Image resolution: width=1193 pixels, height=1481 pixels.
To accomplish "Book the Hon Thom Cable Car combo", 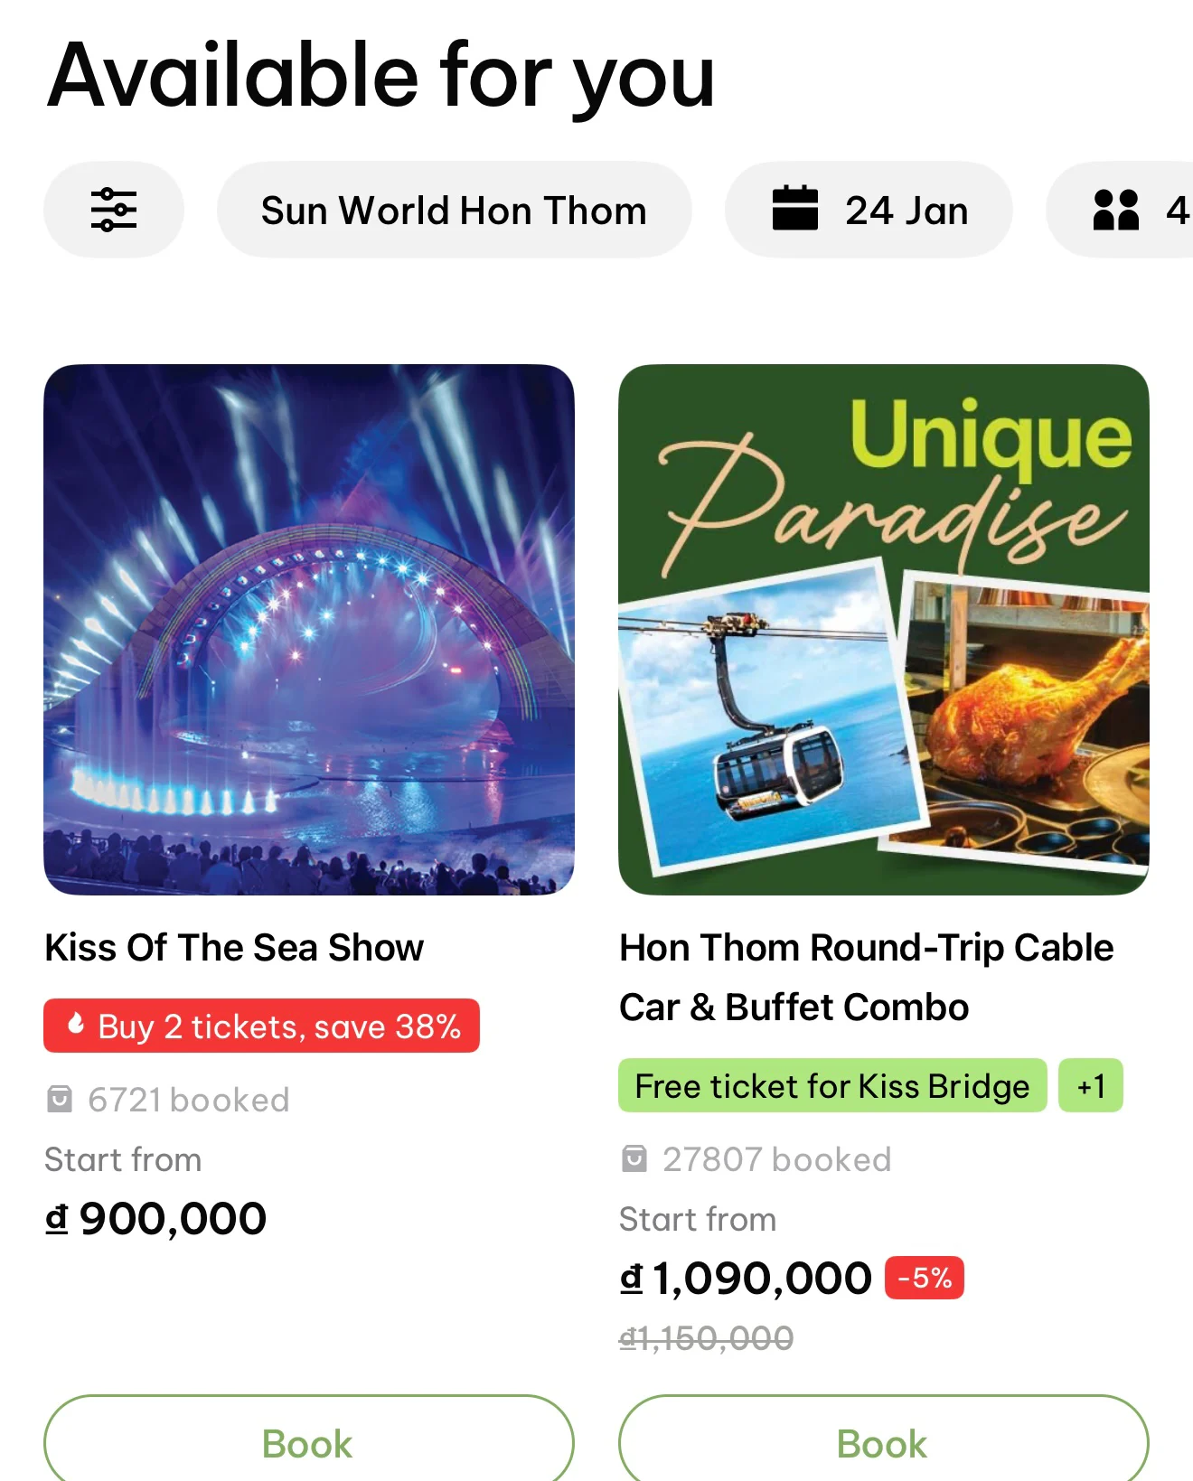I will click(883, 1443).
